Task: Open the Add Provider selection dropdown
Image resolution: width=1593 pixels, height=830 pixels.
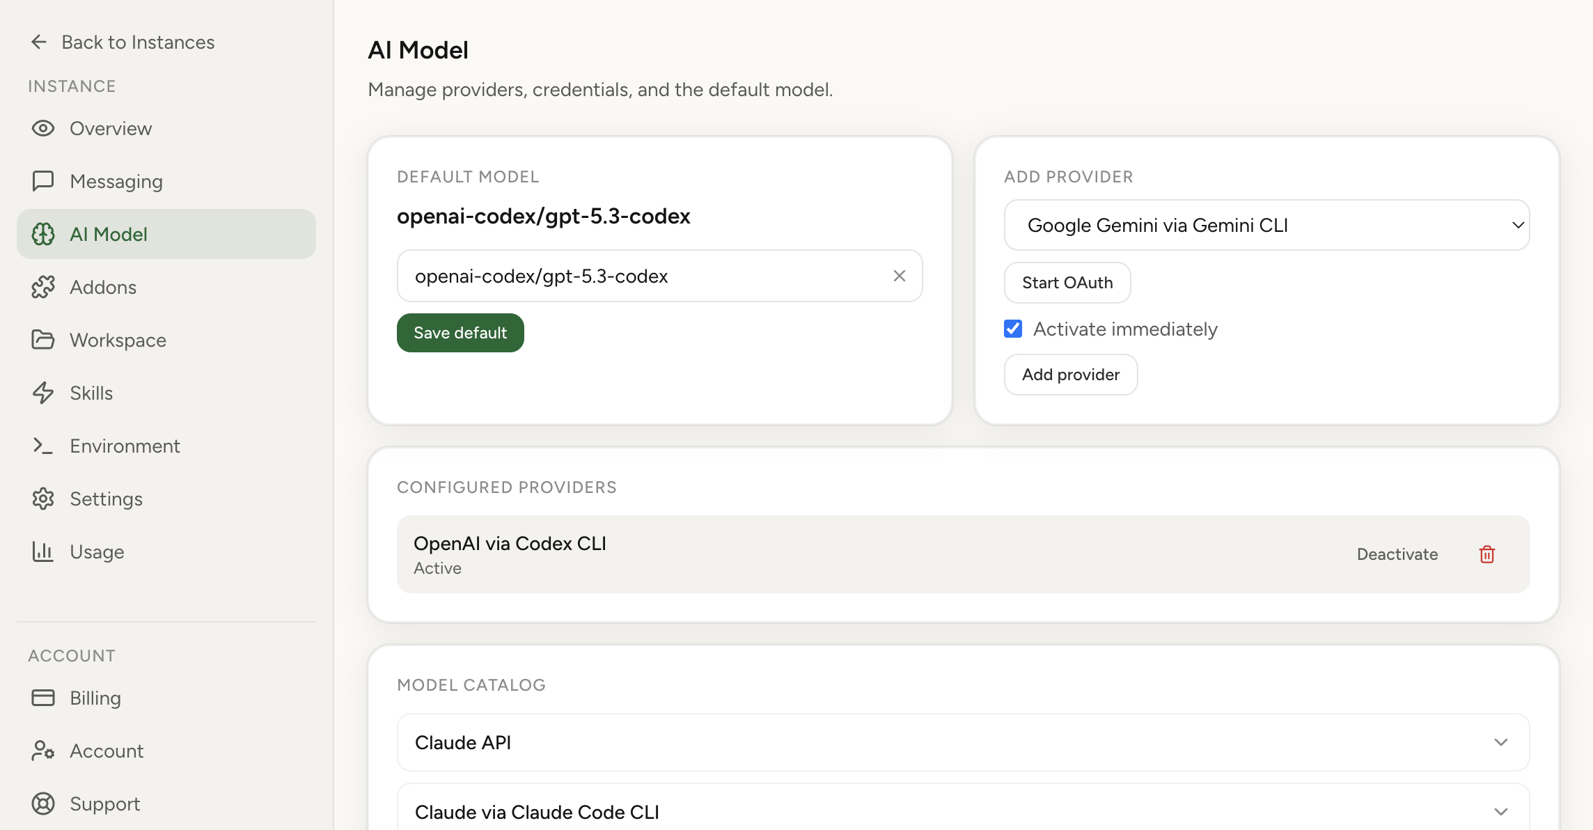Action: click(1266, 225)
